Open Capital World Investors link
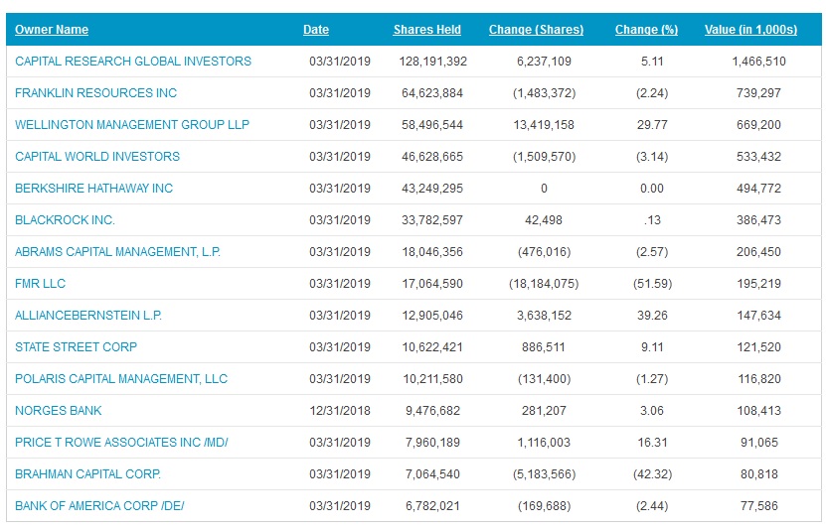The width and height of the screenshot is (826, 529). [x=97, y=156]
